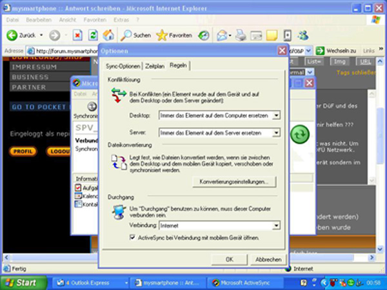The image size is (387, 290).
Task: Click the Favoriten star icon
Action: (x=162, y=35)
